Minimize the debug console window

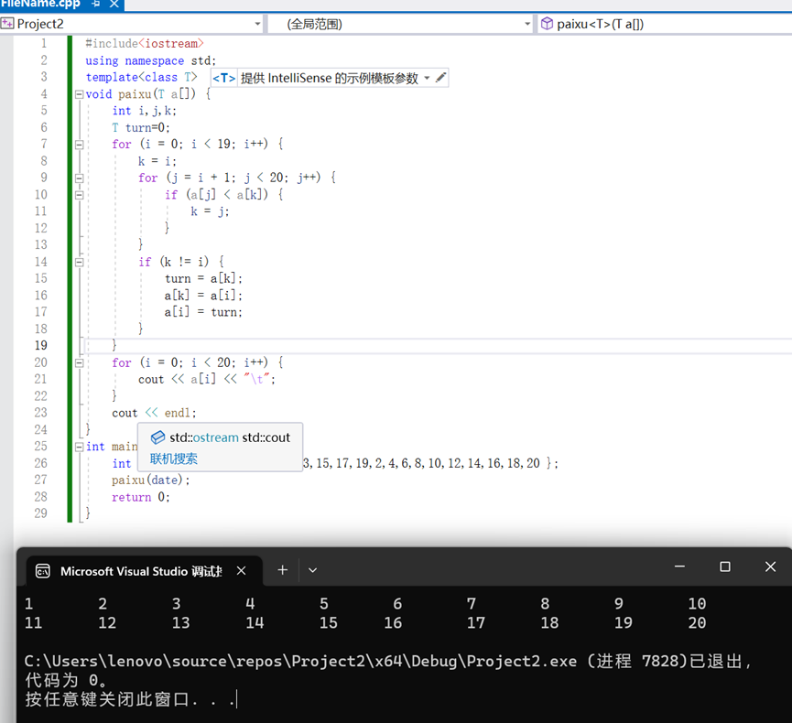click(678, 567)
